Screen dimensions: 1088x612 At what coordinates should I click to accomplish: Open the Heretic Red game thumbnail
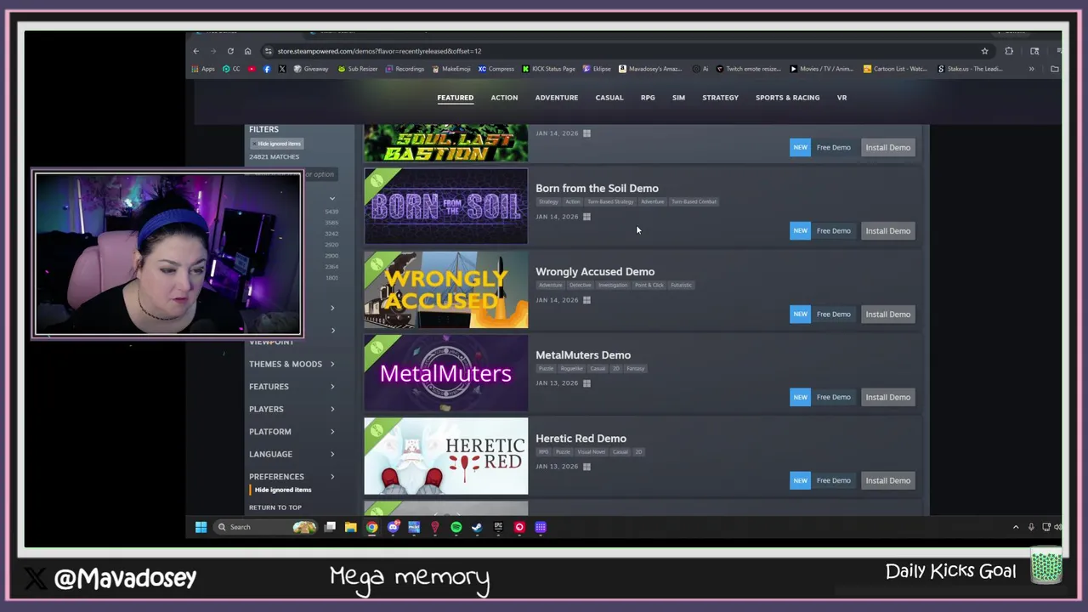(446, 456)
